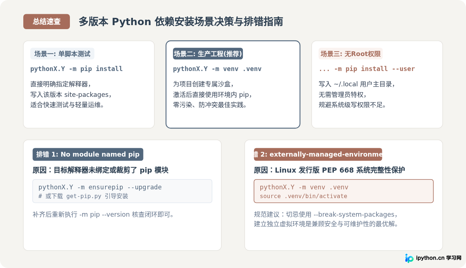The image size is (466, 268).
Task: Click the line 适合快速测试与轻量运维
Action: (x=67, y=105)
